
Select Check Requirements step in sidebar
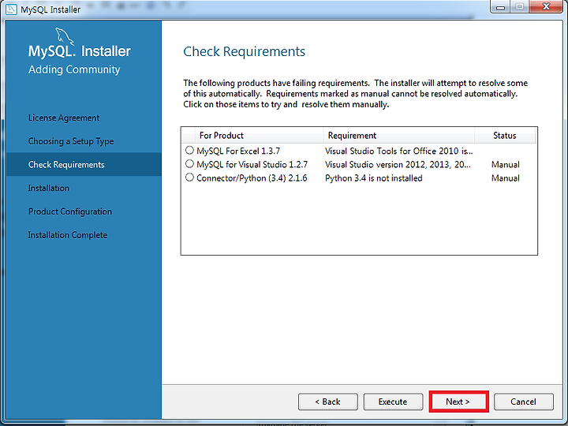(x=84, y=164)
